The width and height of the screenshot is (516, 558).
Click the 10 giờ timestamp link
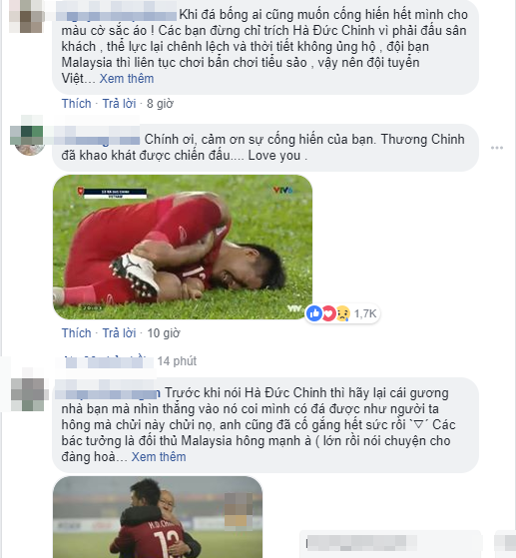click(x=164, y=333)
